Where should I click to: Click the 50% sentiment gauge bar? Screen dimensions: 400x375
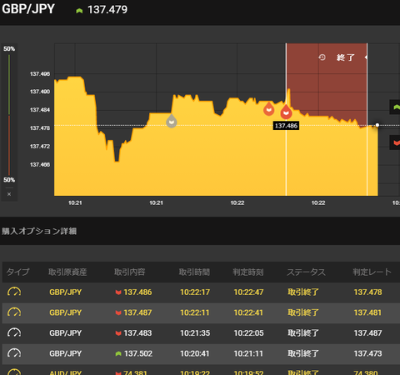tap(9, 114)
